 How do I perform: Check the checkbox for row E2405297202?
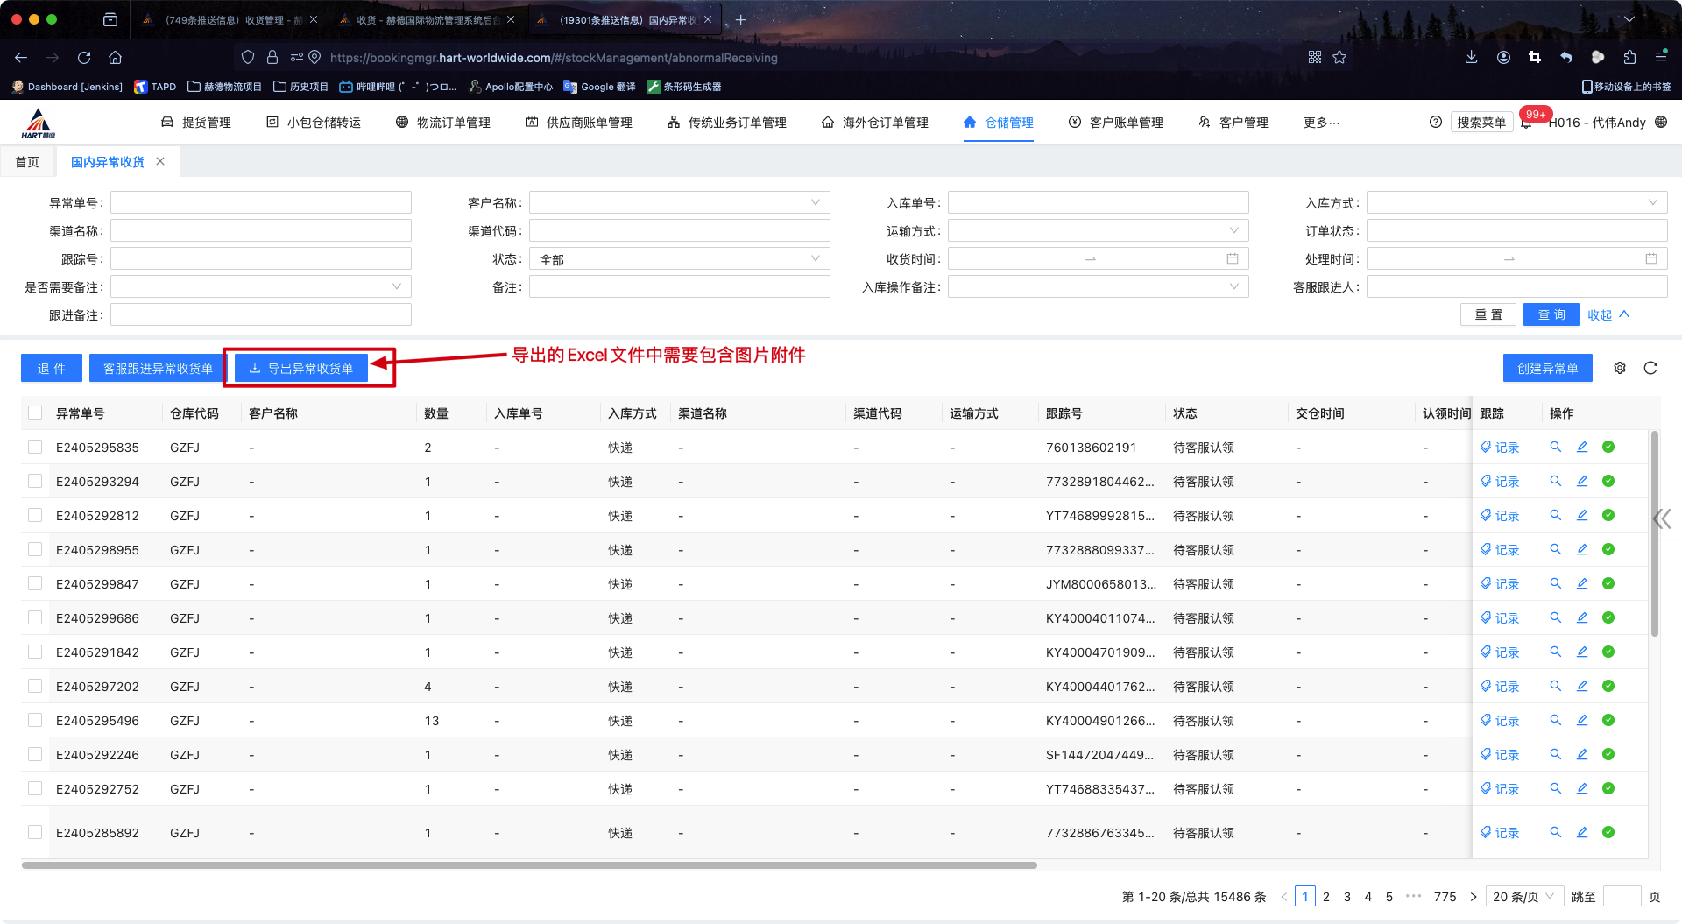(35, 687)
